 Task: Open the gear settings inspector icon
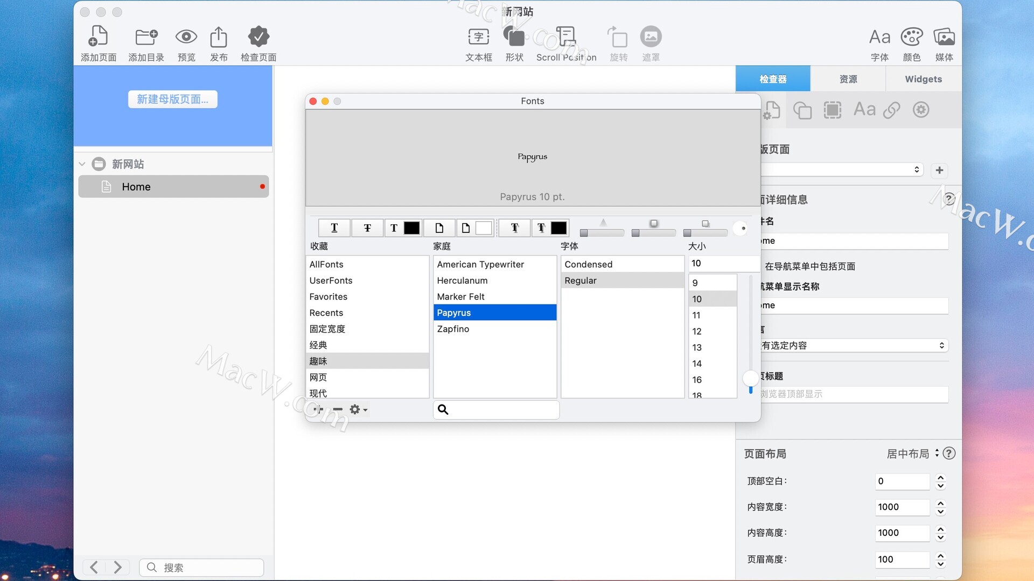pos(921,110)
